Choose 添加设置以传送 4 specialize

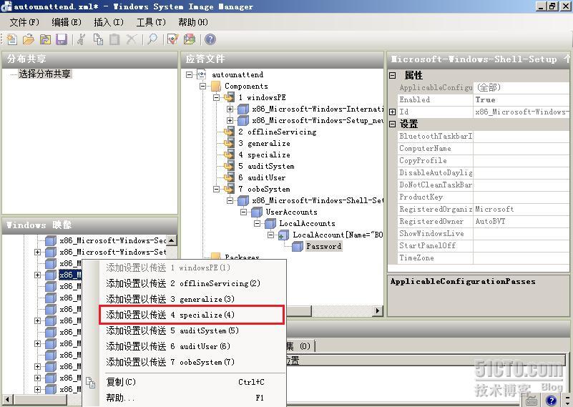point(192,315)
